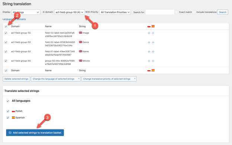Click UK flag beside Image string
232x145 pixels.
click(x=80, y=33)
